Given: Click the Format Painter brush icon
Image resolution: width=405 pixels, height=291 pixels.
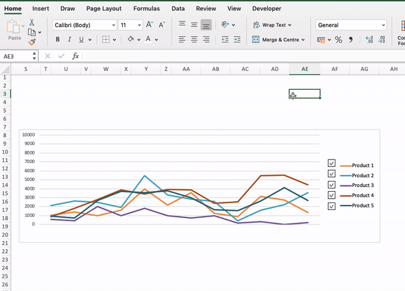Looking at the screenshot, I should (32, 42).
